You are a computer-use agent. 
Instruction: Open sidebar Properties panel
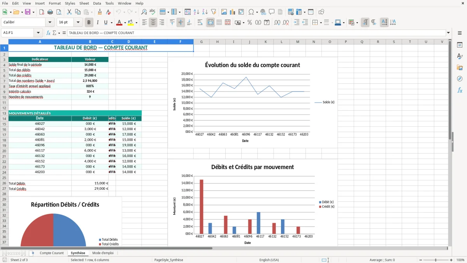(x=460, y=45)
